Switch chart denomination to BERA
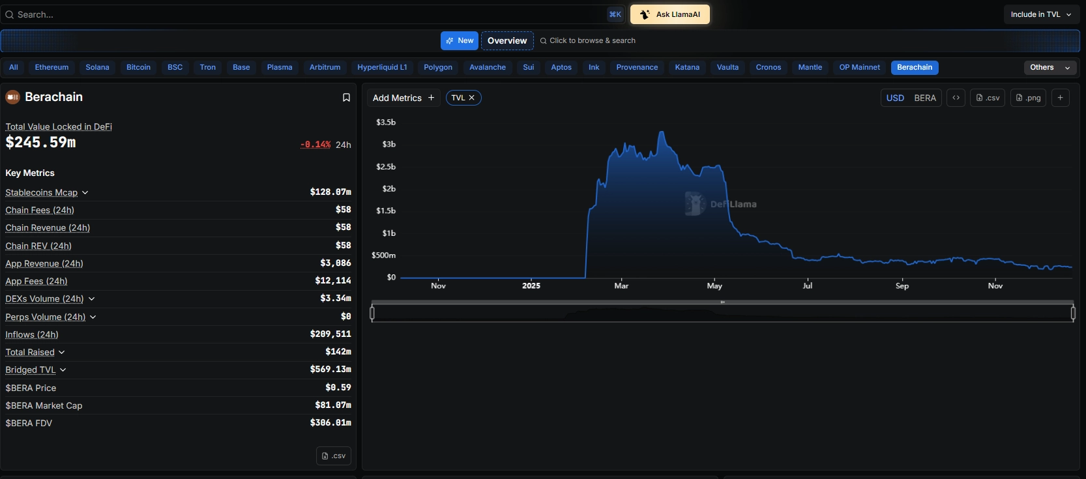 (925, 98)
